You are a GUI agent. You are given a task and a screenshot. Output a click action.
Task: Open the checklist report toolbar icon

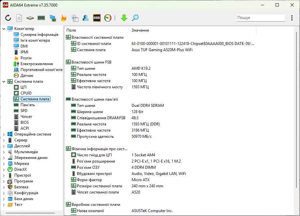(75, 18)
